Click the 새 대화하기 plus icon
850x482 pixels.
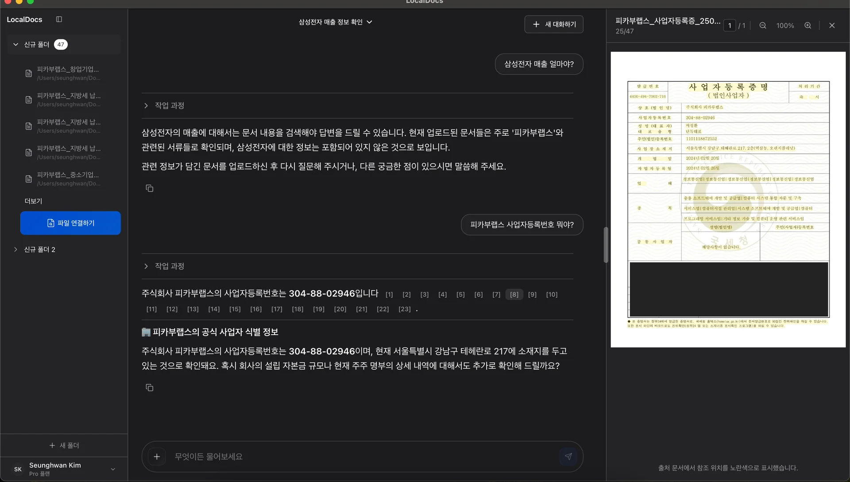click(536, 24)
